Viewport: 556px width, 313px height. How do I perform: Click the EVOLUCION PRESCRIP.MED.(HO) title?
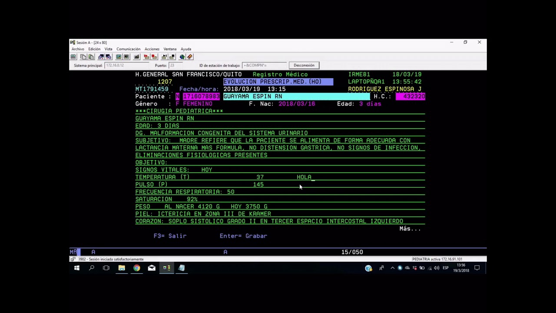[x=278, y=82]
